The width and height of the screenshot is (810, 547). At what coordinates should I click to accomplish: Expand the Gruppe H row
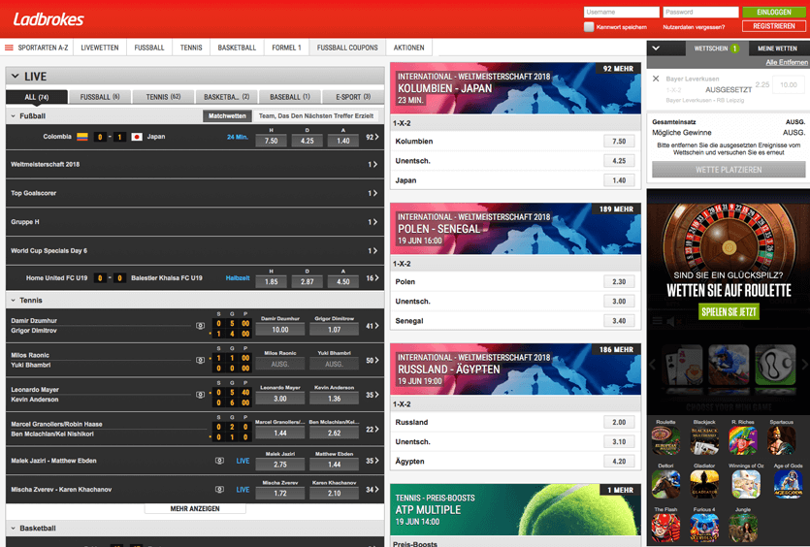(x=195, y=222)
